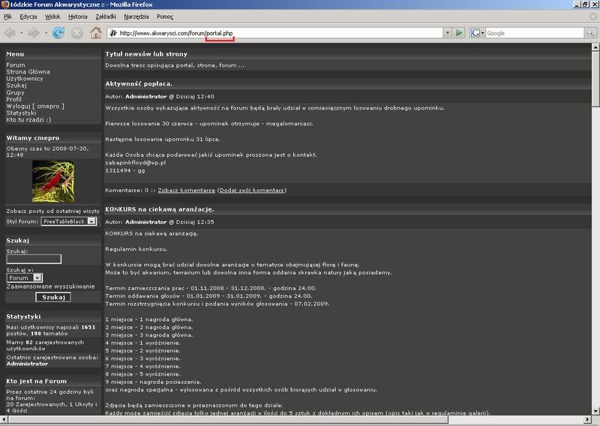Click the green Go arrow button

click(x=459, y=33)
